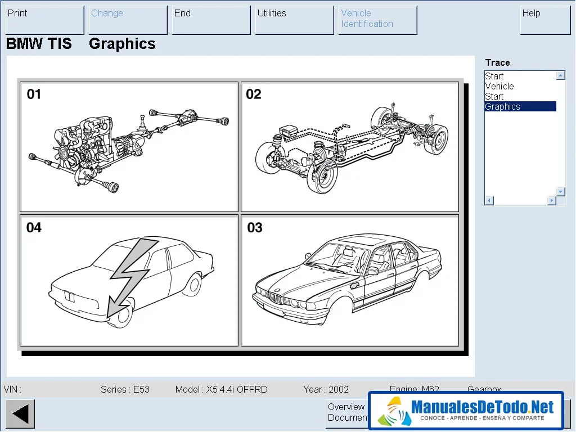Image resolution: width=576 pixels, height=432 pixels.
Task: Click the Trace list scroll left arrow
Action: click(489, 201)
